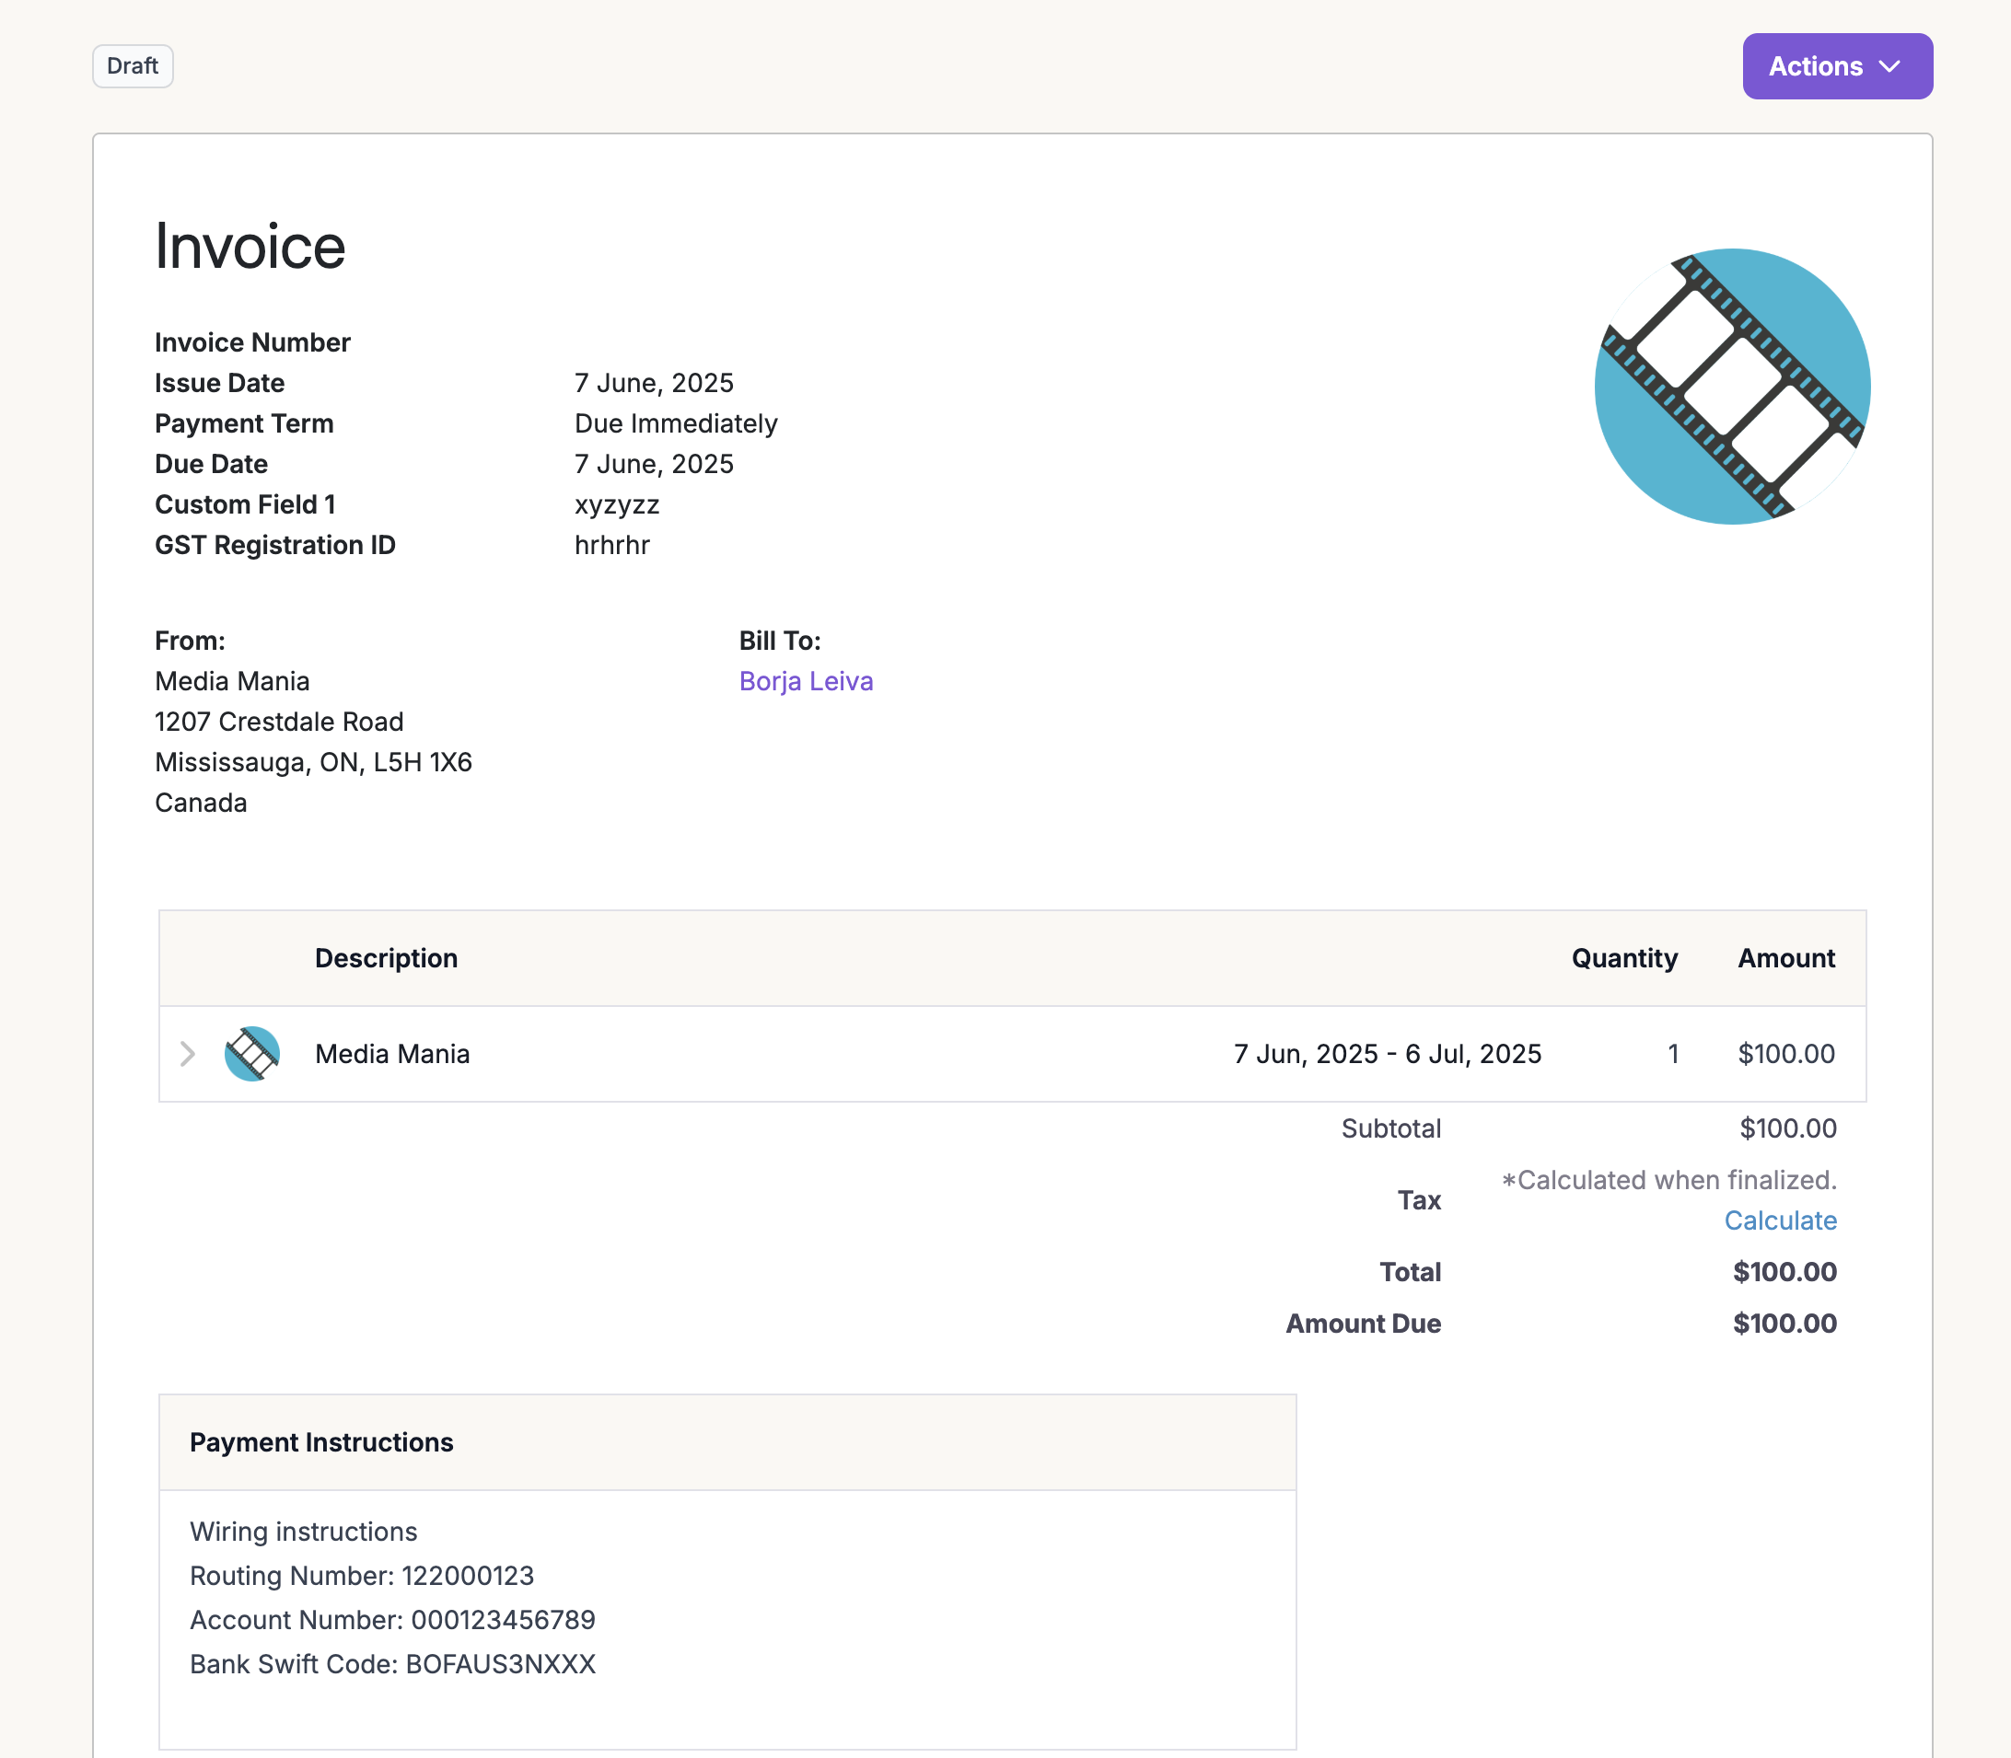Image resolution: width=2011 pixels, height=1758 pixels.
Task: Click the small Media Mania product icon
Action: [252, 1054]
